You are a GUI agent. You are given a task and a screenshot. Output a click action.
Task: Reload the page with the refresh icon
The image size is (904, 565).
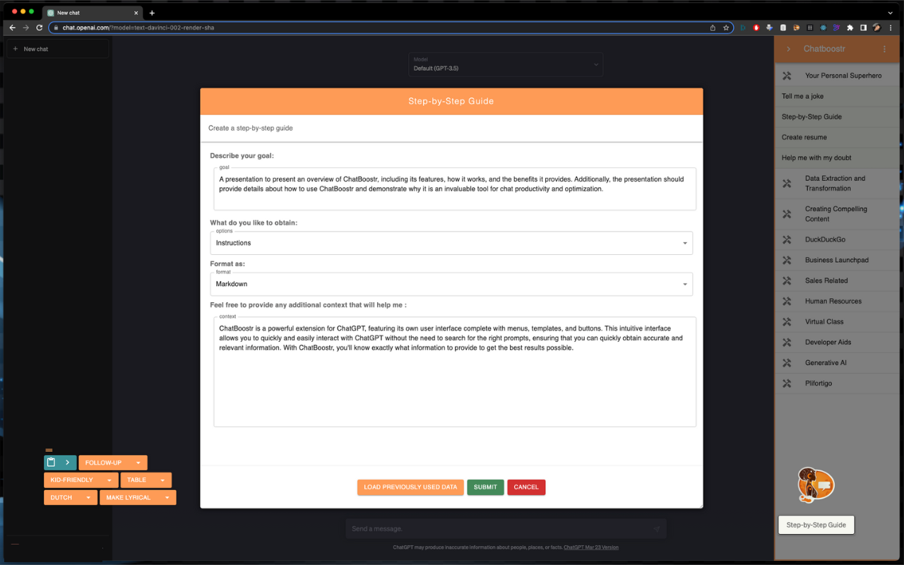tap(40, 28)
